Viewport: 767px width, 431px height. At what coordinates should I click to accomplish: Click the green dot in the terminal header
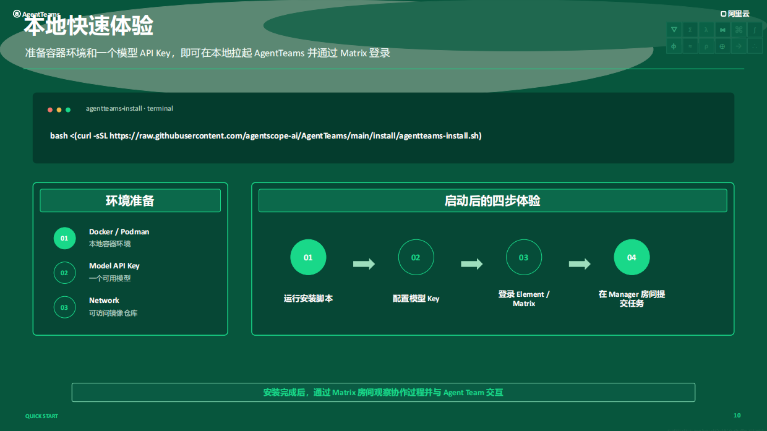68,109
